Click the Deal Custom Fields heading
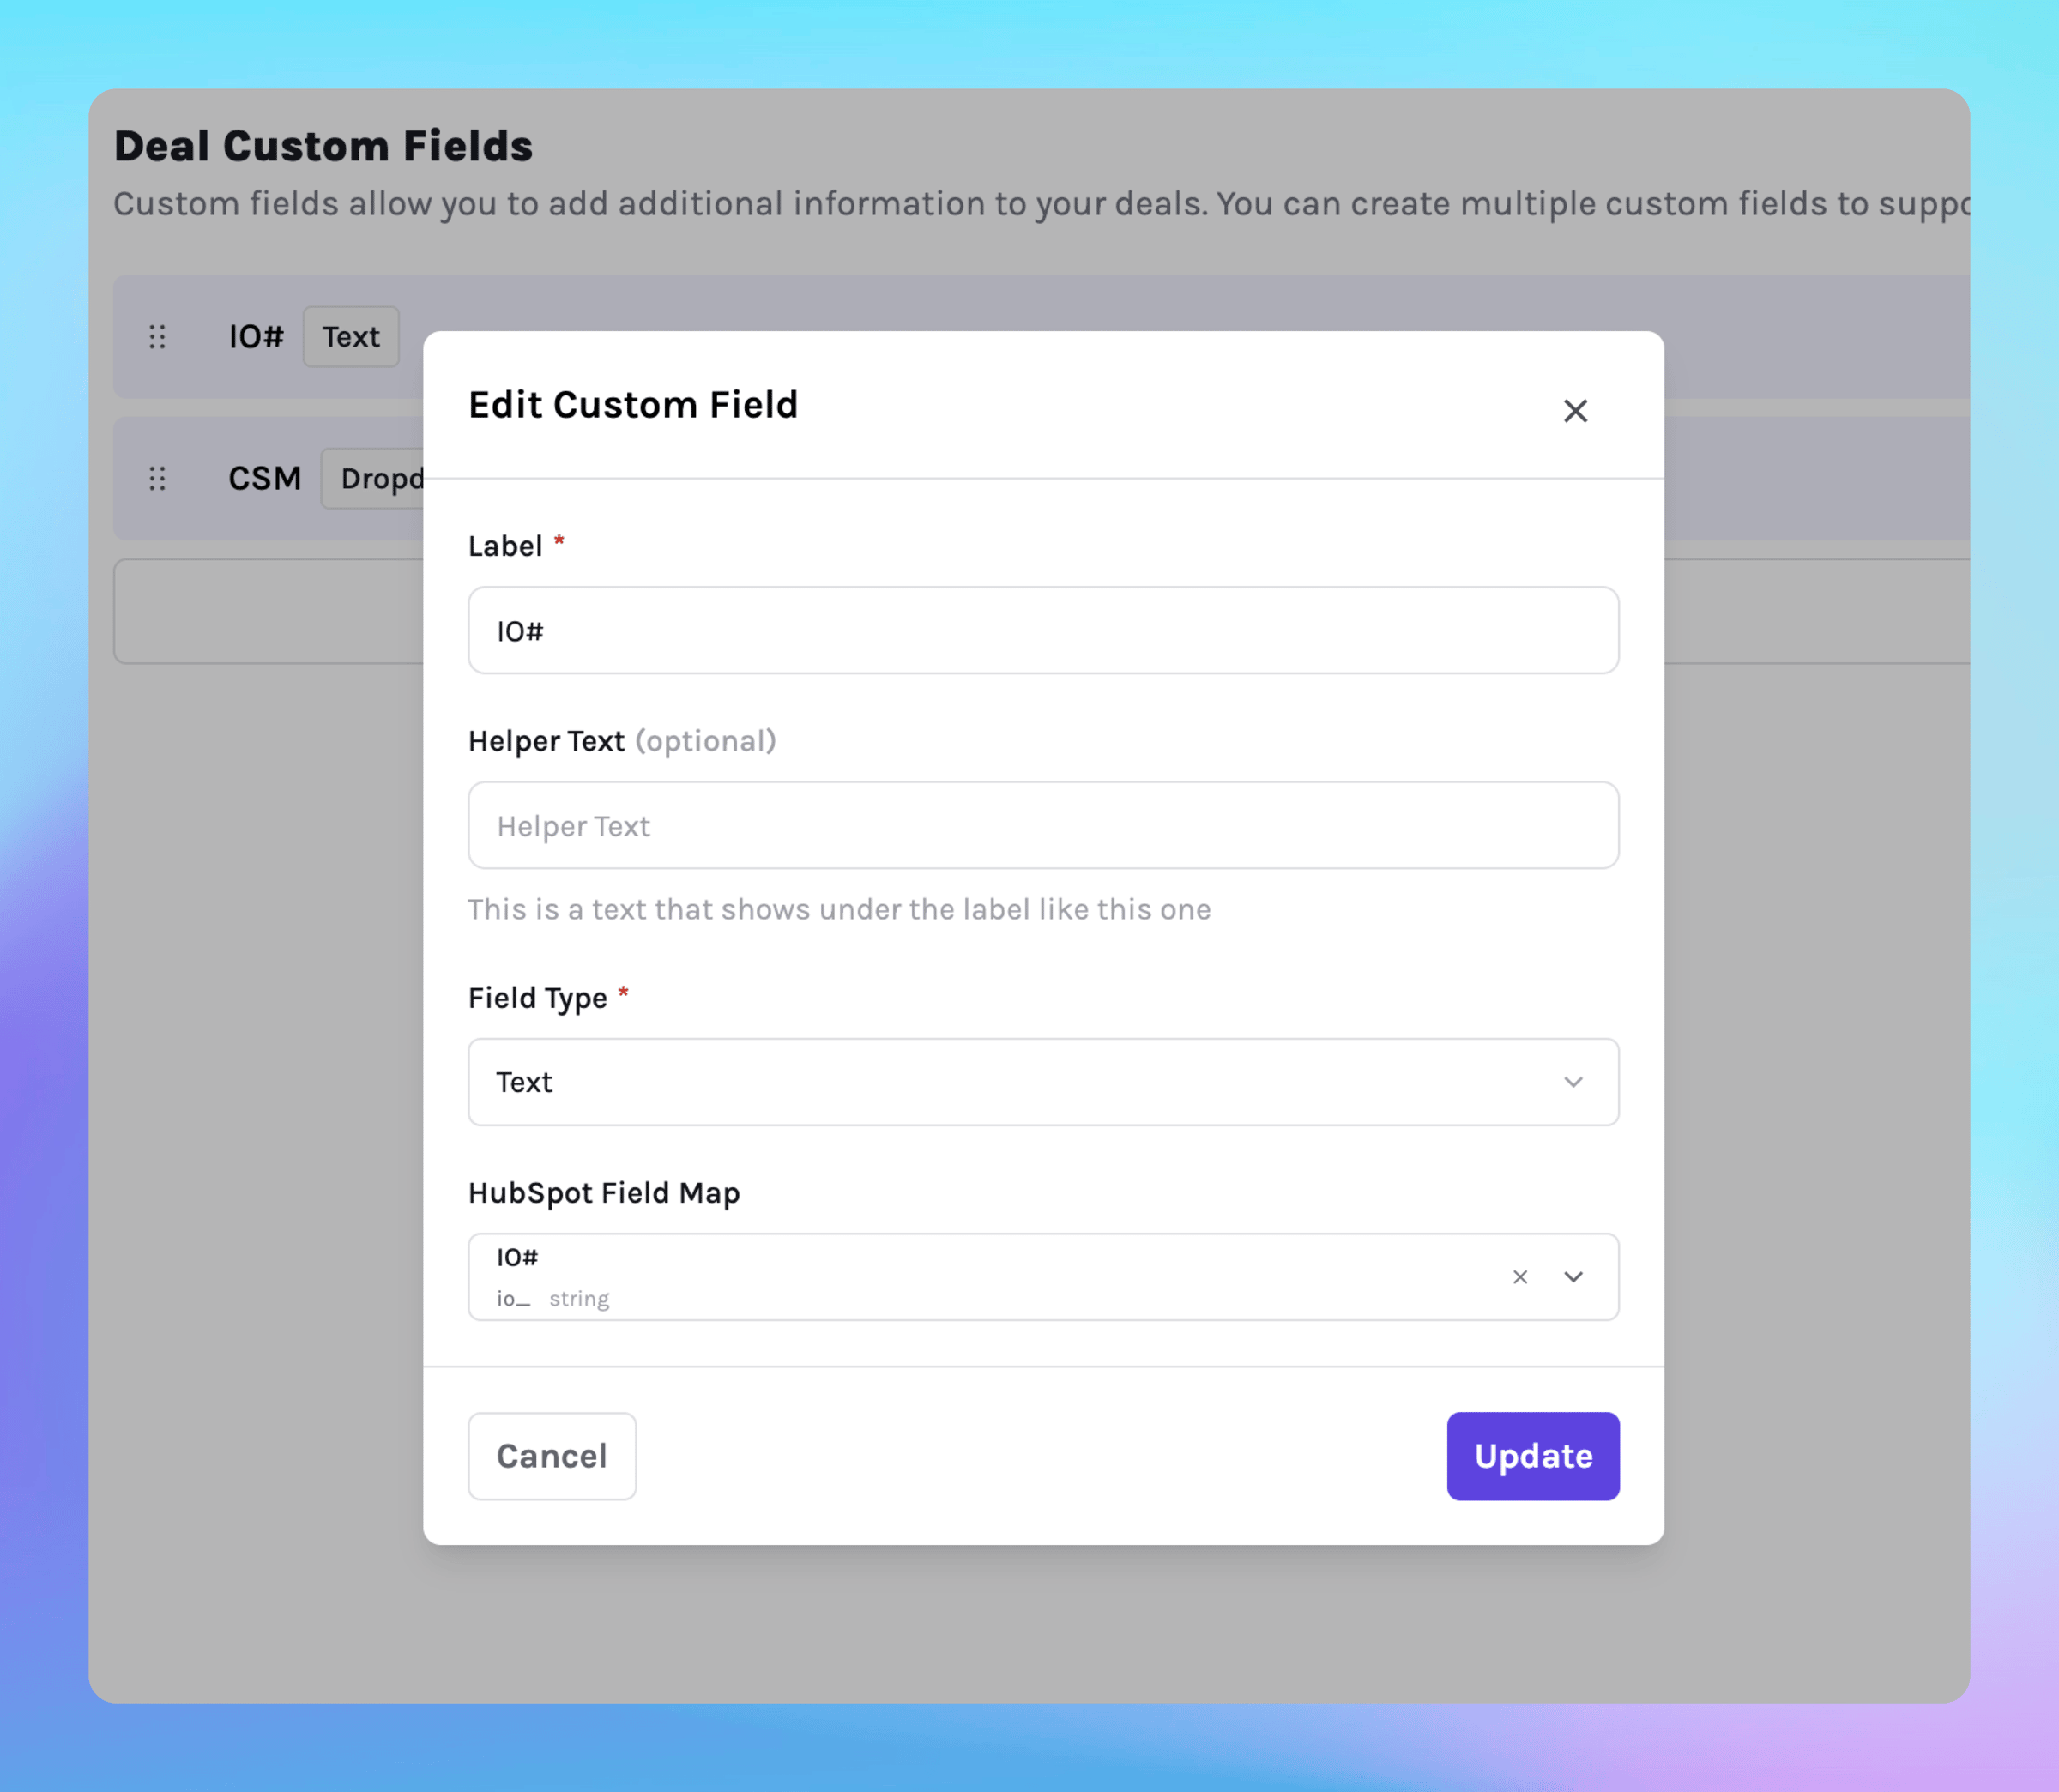 pyautogui.click(x=323, y=146)
